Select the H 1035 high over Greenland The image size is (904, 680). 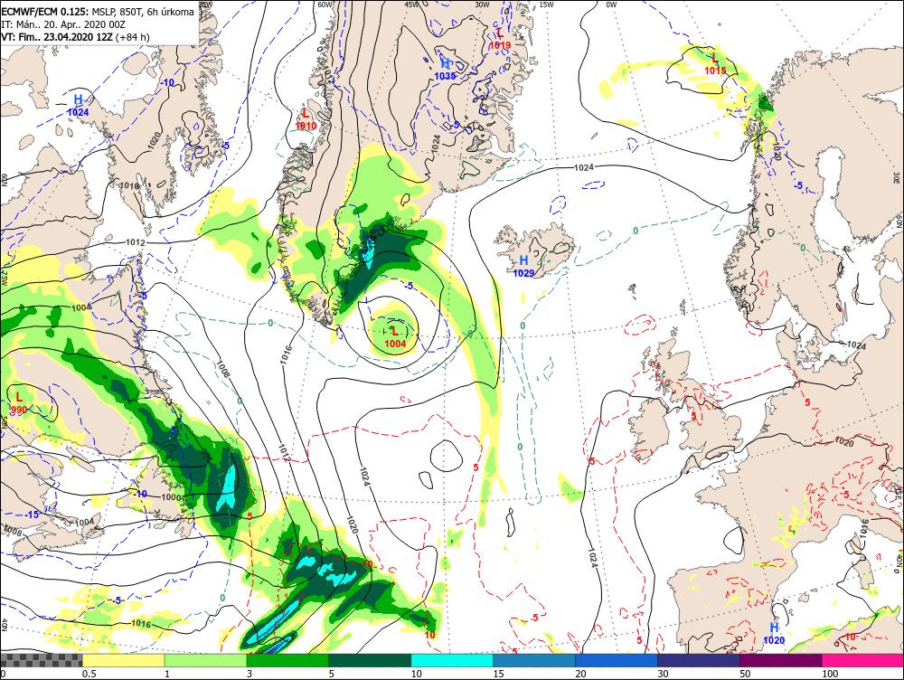tap(445, 69)
